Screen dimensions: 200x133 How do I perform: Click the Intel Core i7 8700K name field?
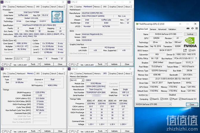point(31,12)
